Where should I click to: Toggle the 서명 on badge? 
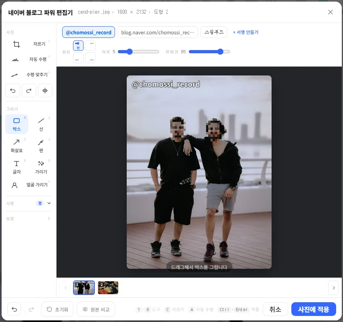click(40, 203)
